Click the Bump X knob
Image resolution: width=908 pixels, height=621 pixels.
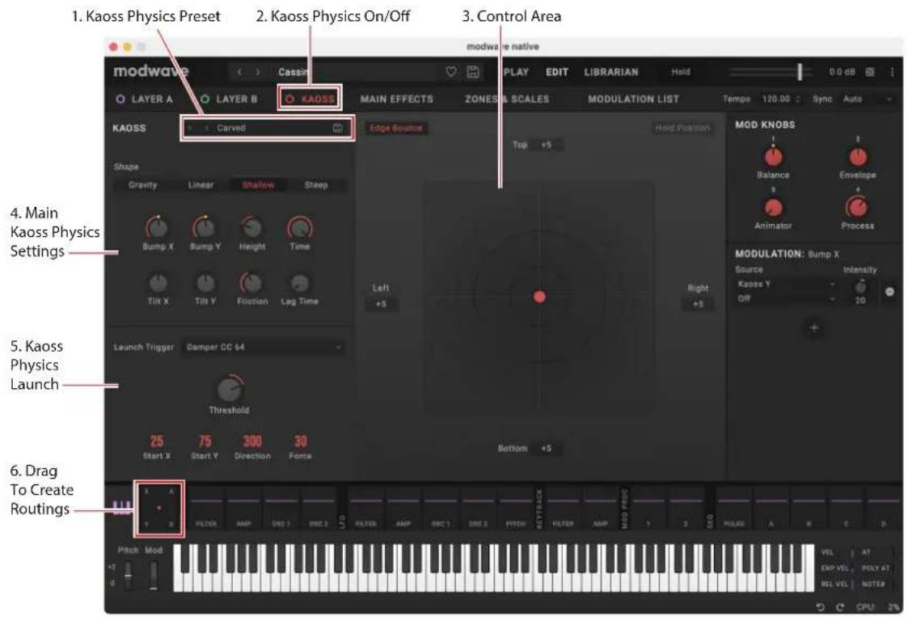(158, 228)
